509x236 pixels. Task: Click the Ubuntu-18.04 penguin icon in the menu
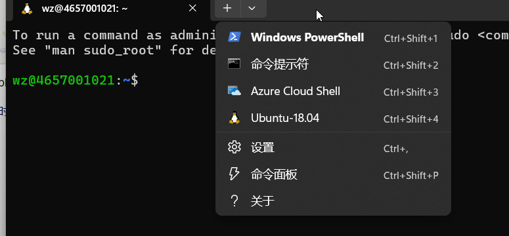[234, 118]
